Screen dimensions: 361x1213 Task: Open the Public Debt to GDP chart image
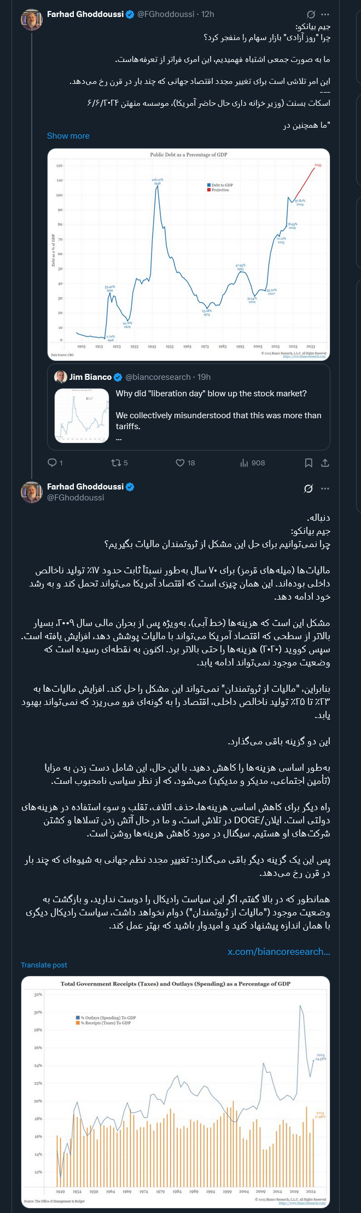(188, 254)
